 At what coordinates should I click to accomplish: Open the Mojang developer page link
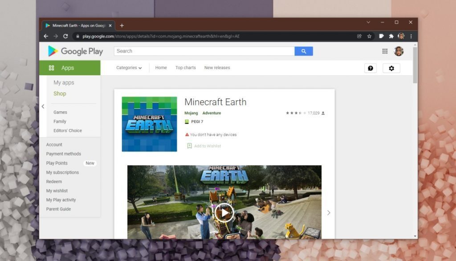191,113
